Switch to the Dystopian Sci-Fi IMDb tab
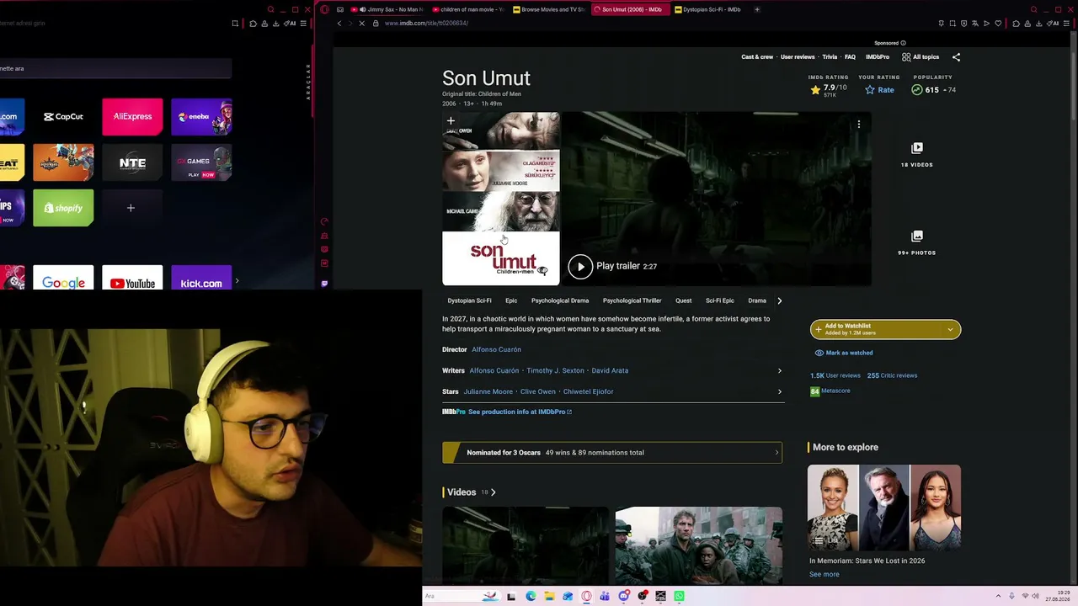The image size is (1078, 606). pos(709,9)
